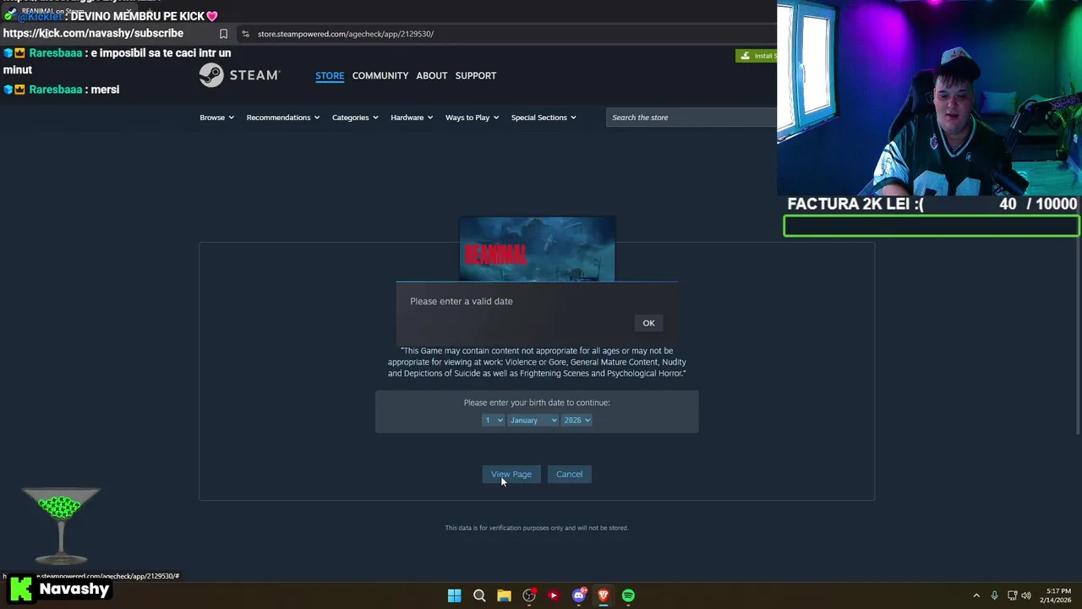This screenshot has width=1082, height=609.
Task: Click the Steam logo
Action: coord(239,75)
